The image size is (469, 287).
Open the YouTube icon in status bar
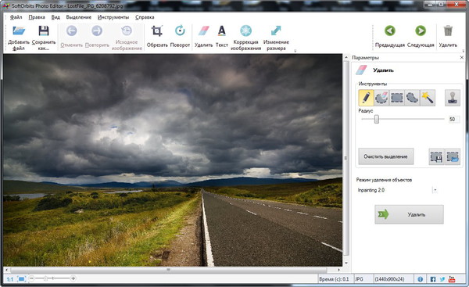tap(452, 279)
